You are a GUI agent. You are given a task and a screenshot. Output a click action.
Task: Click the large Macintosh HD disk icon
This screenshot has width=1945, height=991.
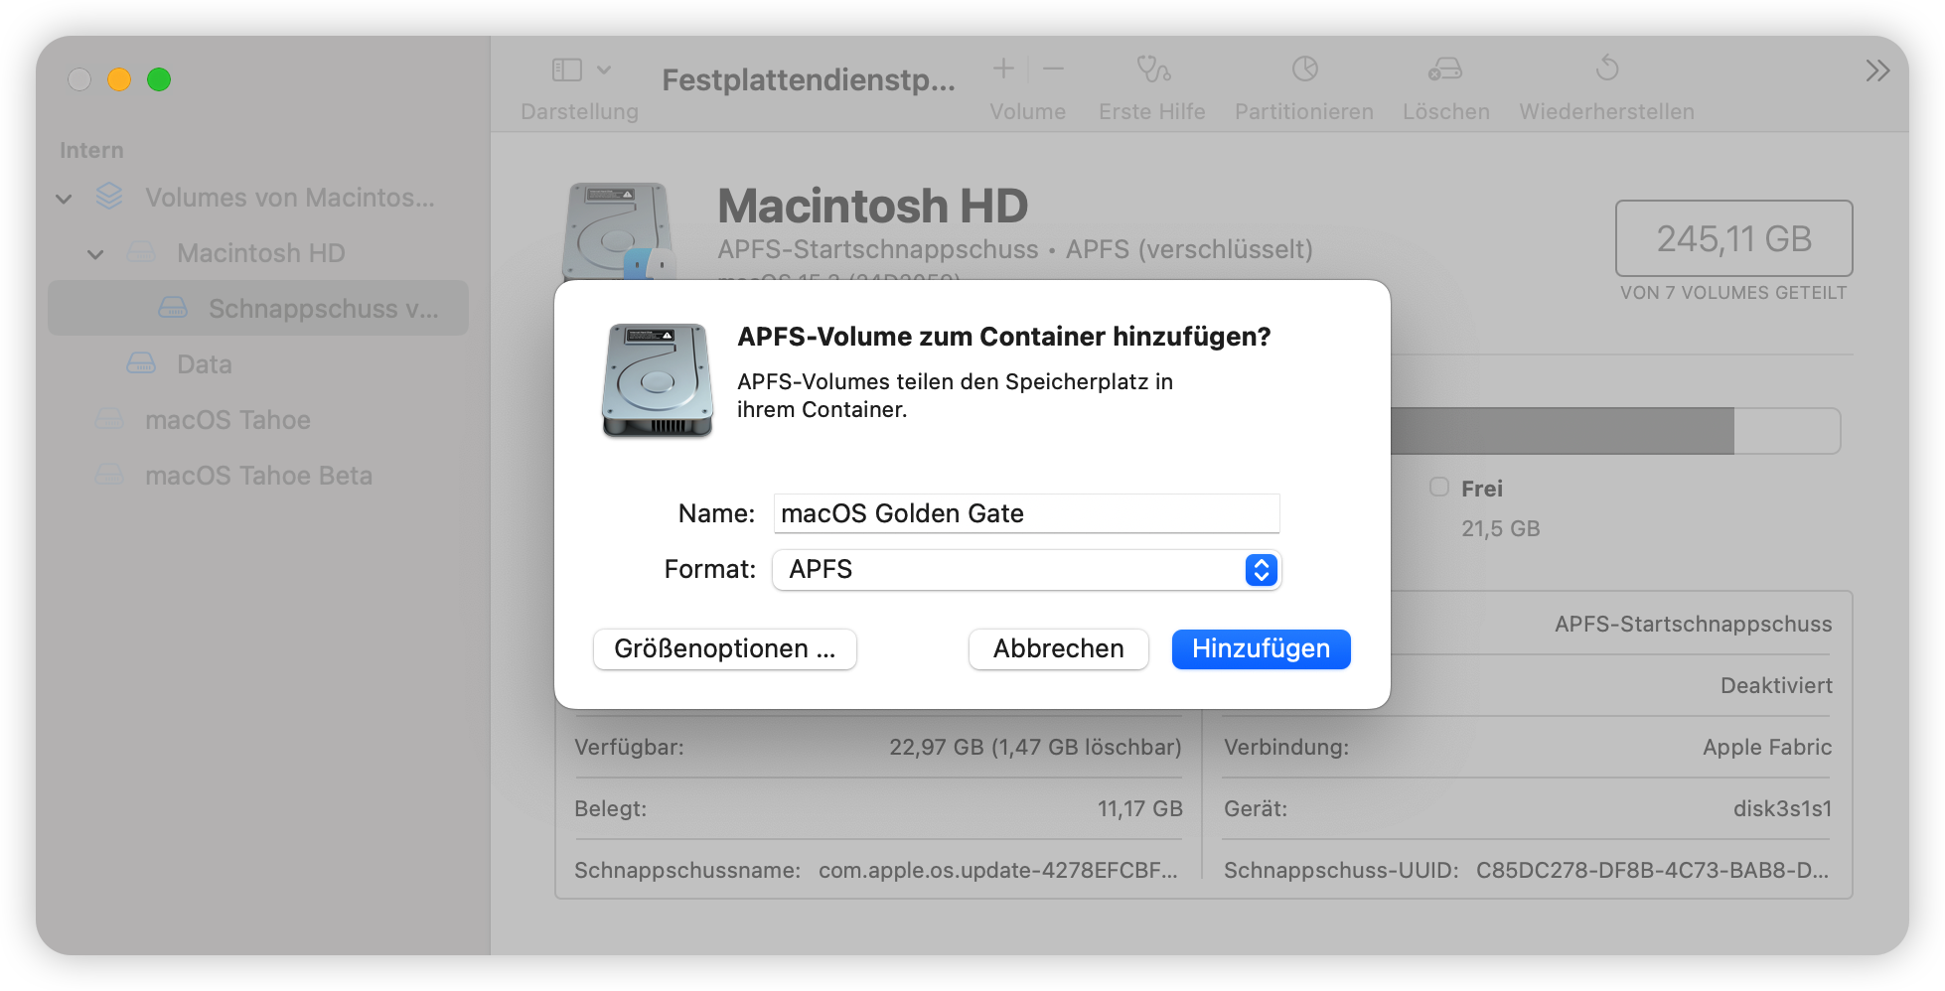coord(618,231)
